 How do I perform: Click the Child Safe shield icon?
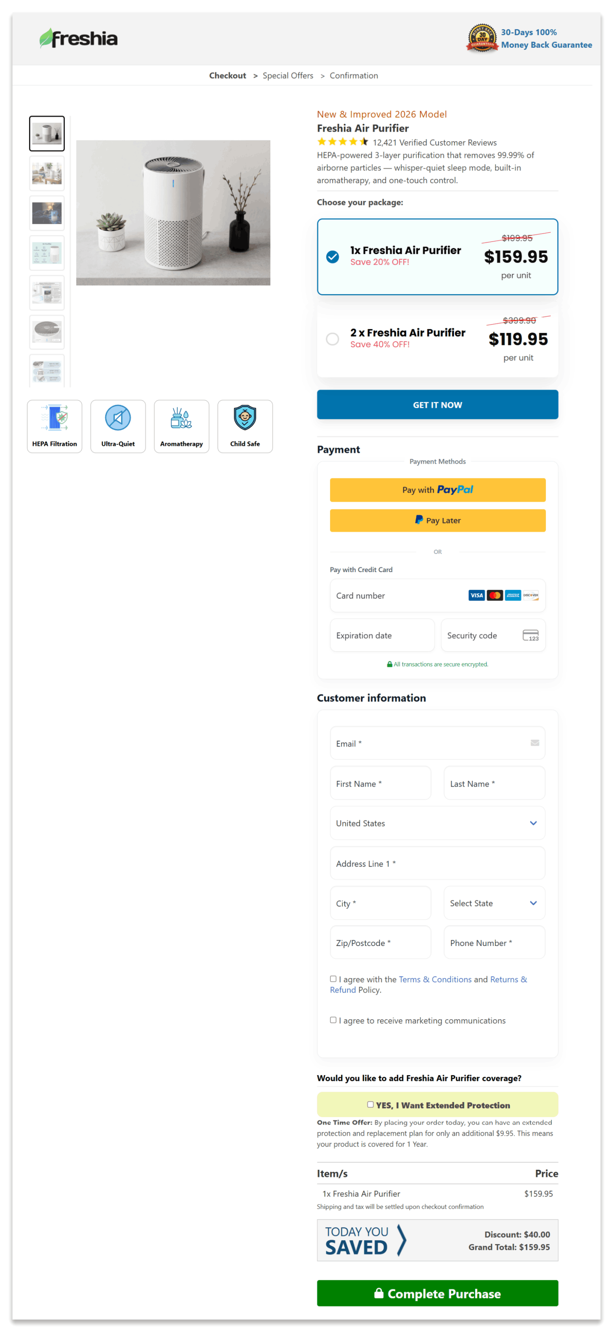click(245, 418)
